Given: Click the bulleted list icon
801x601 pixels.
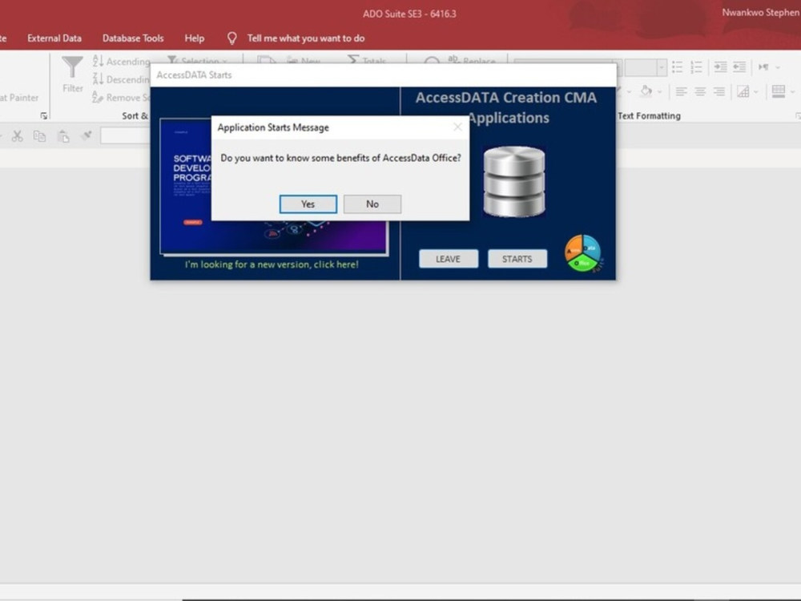Looking at the screenshot, I should point(678,67).
